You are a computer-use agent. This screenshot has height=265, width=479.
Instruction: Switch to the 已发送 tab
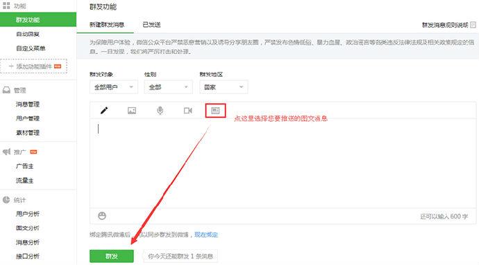151,25
